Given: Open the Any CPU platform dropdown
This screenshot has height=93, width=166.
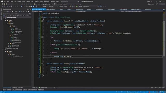Looking at the screenshot, I should [53, 6].
